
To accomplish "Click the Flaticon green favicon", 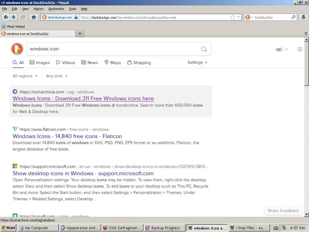I will (x=15, y=129).
